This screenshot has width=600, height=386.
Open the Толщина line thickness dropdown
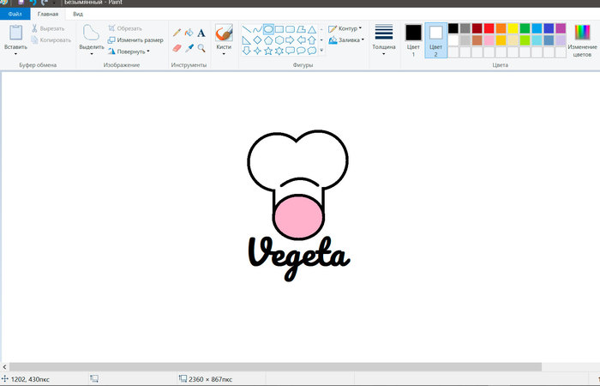tap(384, 39)
